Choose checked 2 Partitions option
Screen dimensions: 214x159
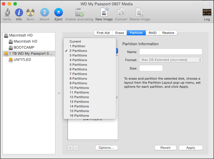90,51
